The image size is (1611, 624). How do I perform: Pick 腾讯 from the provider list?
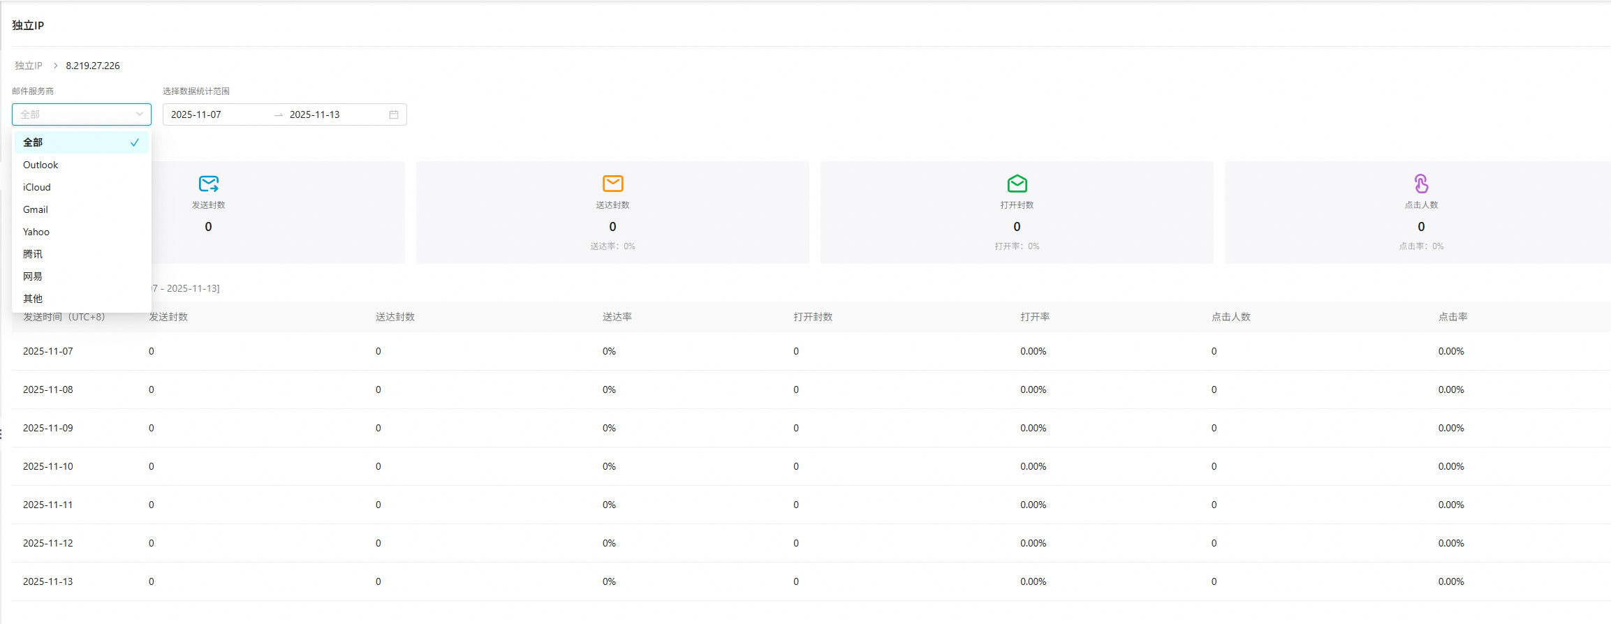click(82, 254)
